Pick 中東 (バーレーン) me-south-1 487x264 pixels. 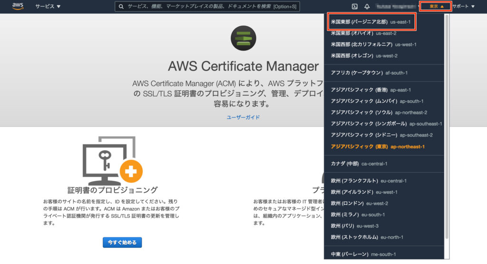click(363, 255)
